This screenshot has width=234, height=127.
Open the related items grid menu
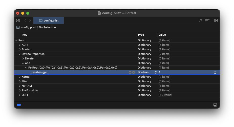(18, 20)
